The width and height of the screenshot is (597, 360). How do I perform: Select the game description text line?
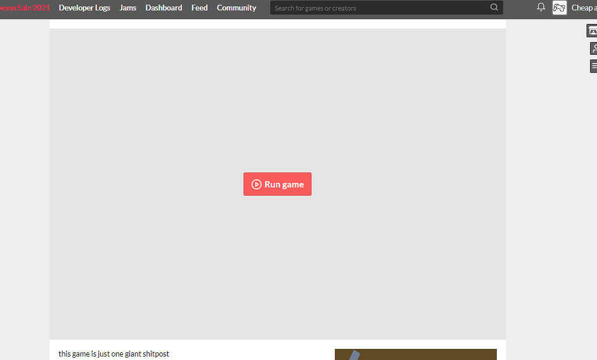(113, 354)
